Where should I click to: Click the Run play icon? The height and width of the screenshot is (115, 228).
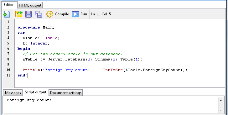pyautogui.click(x=75, y=14)
